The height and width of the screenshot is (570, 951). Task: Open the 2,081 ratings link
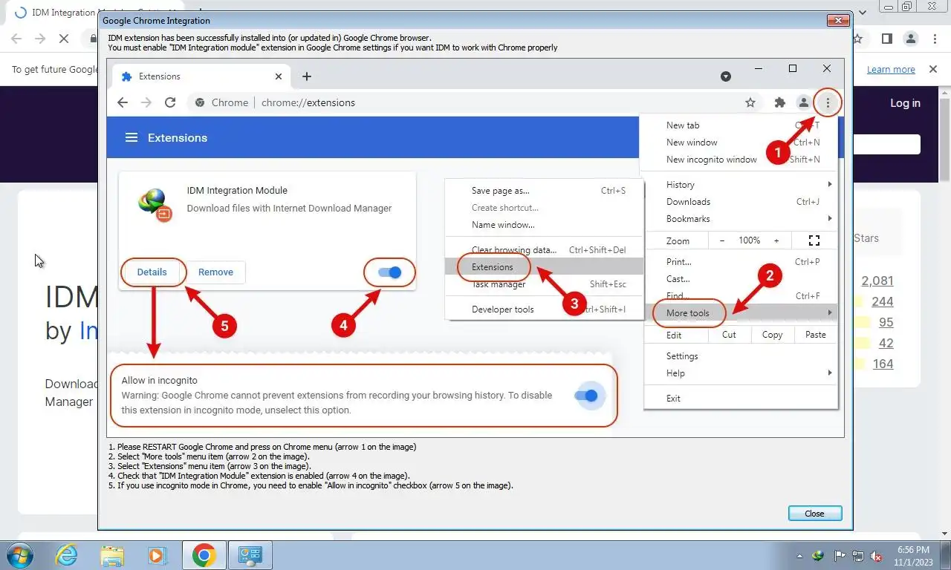(x=877, y=281)
